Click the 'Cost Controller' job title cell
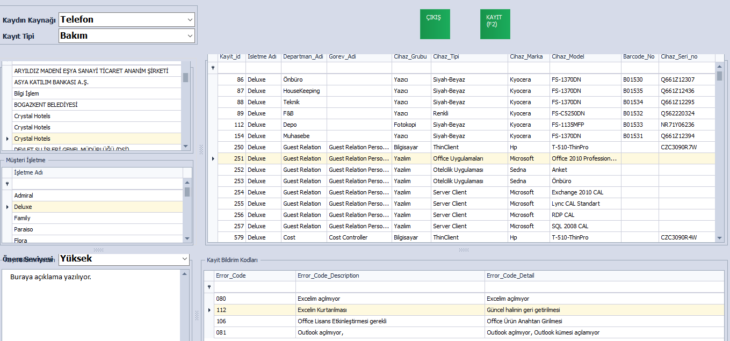 click(x=359, y=237)
